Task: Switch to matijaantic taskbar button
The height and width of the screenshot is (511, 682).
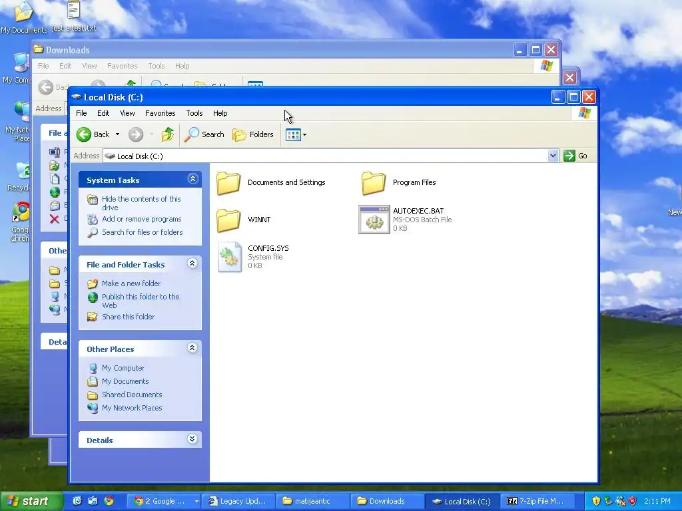Action: pyautogui.click(x=312, y=501)
